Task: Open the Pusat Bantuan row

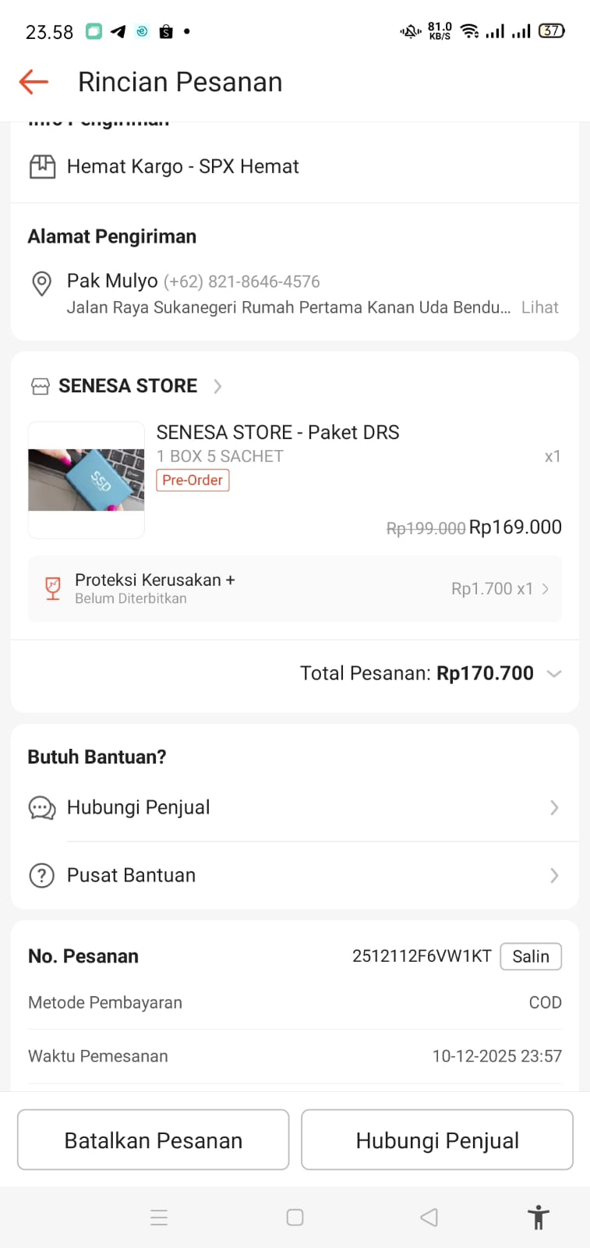Action: [296, 876]
